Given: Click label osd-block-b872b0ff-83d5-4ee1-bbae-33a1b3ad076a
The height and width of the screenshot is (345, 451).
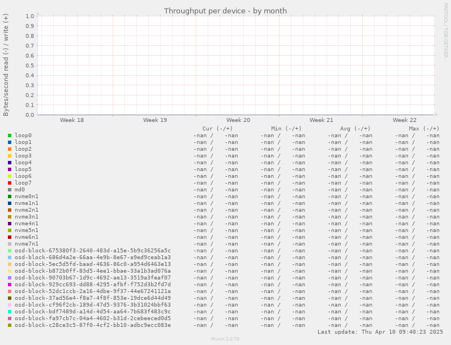Looking at the screenshot, I should pyautogui.click(x=93, y=271).
